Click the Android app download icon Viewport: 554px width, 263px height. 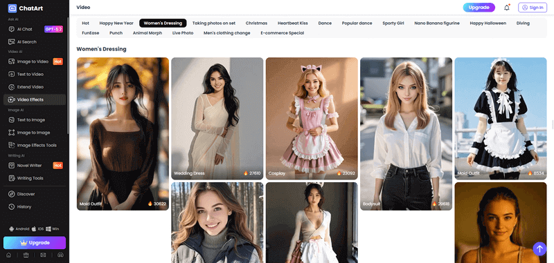(x=12, y=229)
